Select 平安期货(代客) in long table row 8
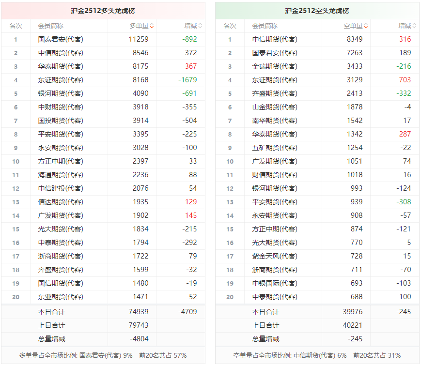 click(x=61, y=134)
